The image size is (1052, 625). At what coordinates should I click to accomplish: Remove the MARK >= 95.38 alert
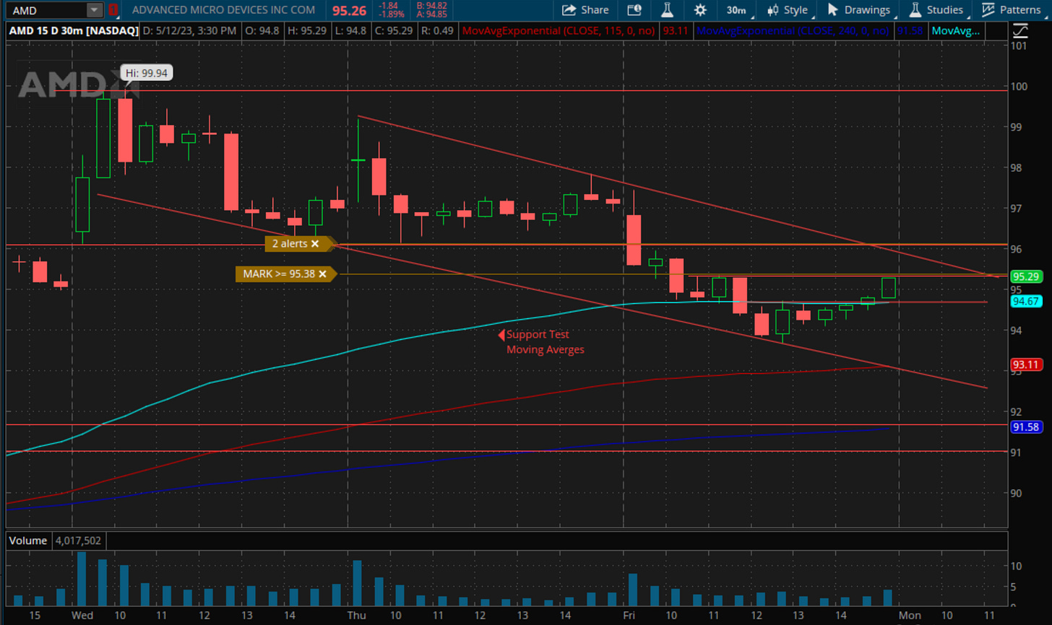322,274
